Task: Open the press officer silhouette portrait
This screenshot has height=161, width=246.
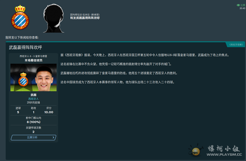Action: [x=54, y=18]
